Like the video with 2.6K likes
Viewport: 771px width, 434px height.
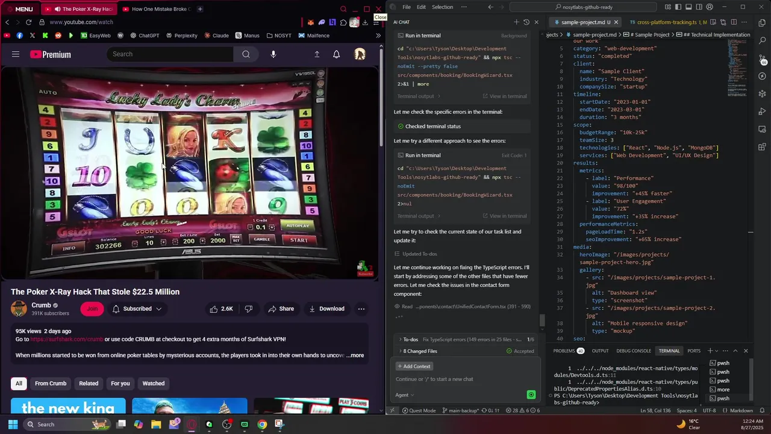[221, 309]
